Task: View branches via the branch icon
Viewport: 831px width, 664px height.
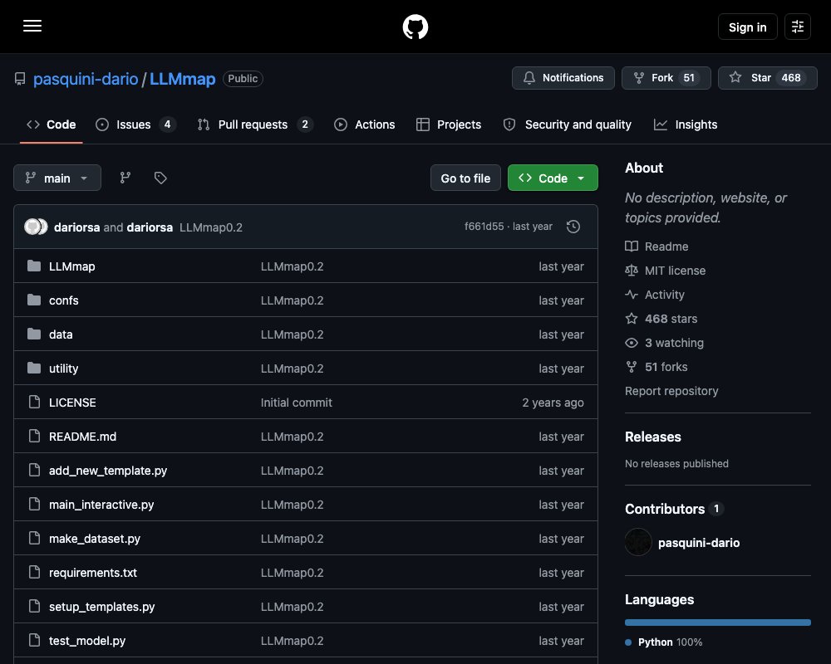Action: [x=125, y=178]
